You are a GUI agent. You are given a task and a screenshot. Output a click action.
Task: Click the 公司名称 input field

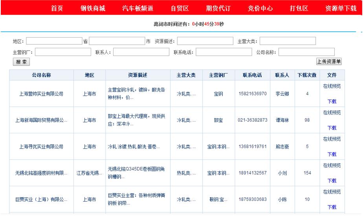pyautogui.click(x=306, y=52)
